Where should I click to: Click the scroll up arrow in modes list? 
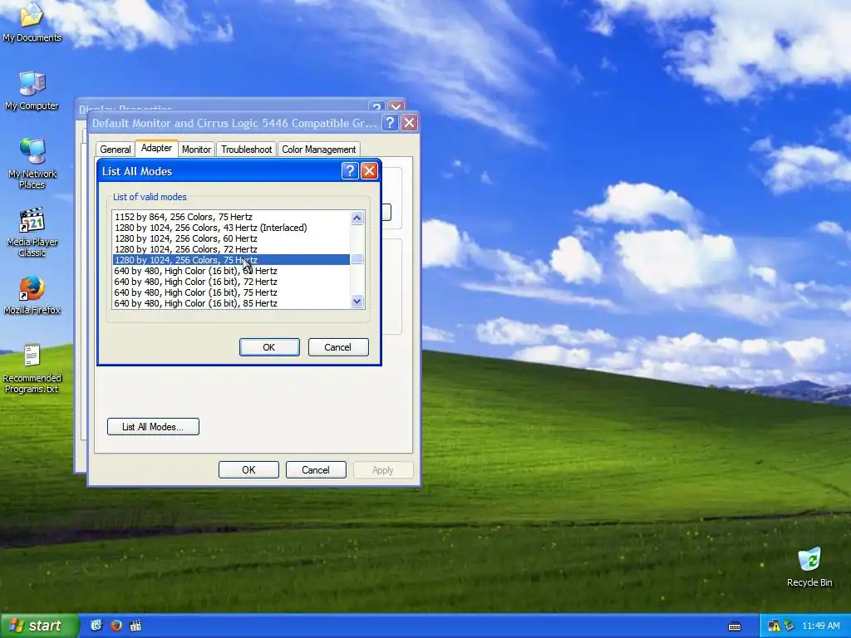[357, 218]
